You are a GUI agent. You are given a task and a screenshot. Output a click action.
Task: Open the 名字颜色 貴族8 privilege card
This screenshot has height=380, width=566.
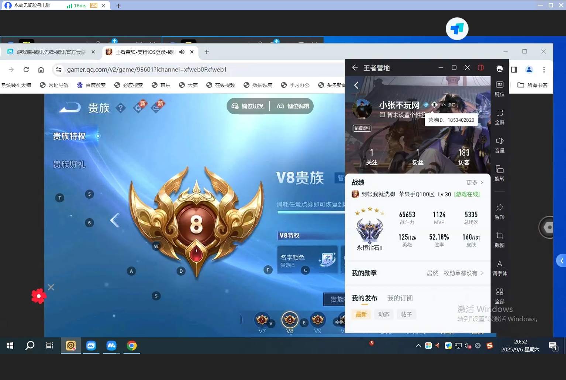308,260
